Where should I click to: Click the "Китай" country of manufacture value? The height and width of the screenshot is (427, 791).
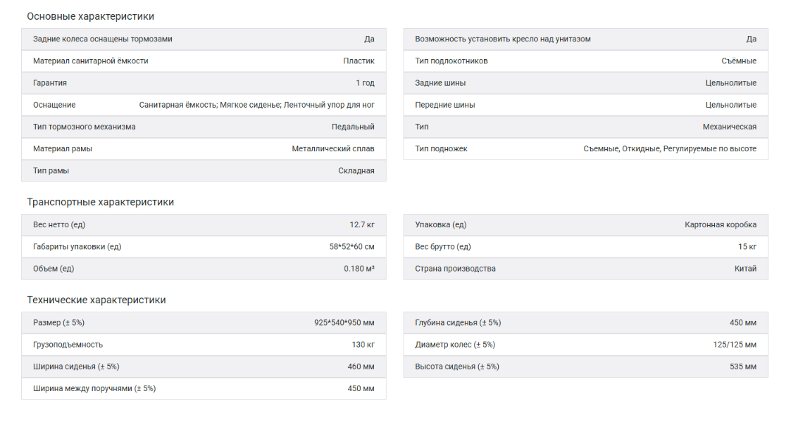pyautogui.click(x=745, y=268)
